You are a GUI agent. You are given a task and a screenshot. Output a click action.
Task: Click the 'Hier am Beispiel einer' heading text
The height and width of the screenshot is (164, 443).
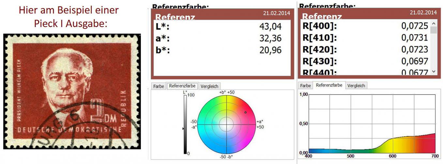[x=69, y=10]
